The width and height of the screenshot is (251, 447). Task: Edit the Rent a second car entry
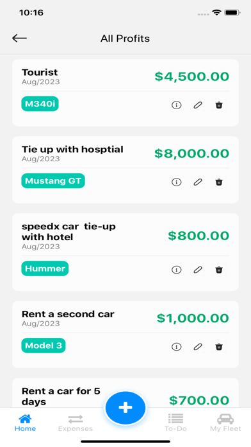click(x=198, y=347)
